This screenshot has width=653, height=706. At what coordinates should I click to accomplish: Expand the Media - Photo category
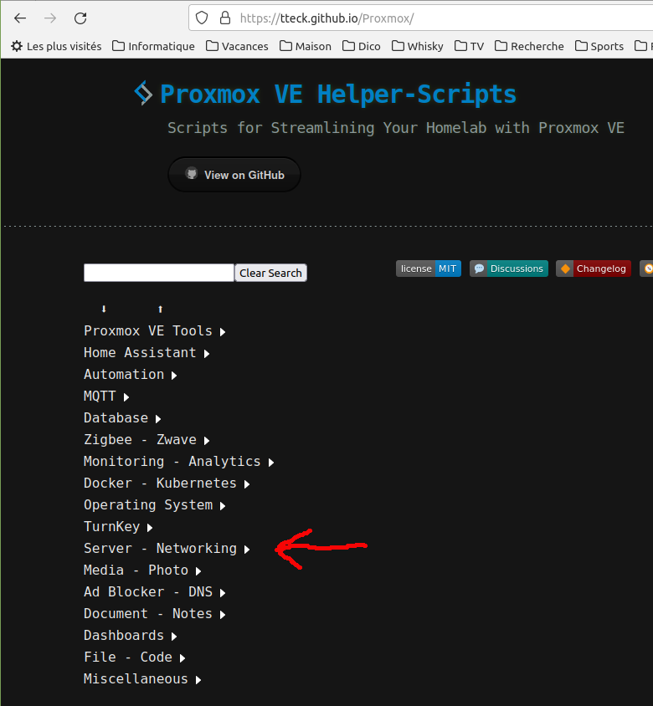point(142,570)
